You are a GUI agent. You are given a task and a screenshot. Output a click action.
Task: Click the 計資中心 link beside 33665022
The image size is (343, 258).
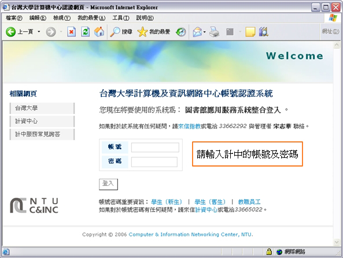point(206,209)
